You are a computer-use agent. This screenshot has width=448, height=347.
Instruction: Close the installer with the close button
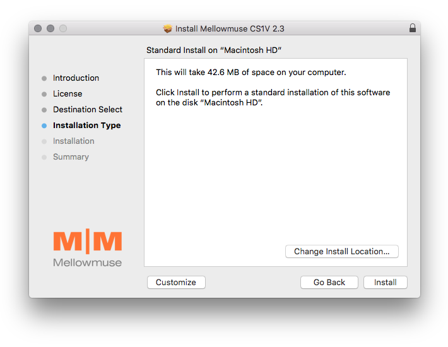(x=38, y=28)
